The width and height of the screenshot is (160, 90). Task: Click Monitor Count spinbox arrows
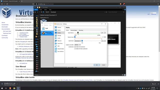105,37
